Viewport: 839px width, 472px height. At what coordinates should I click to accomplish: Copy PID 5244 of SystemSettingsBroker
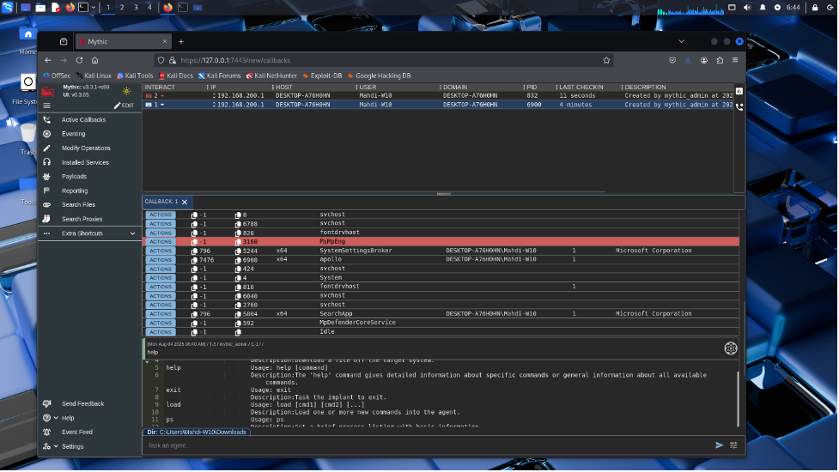pyautogui.click(x=238, y=251)
